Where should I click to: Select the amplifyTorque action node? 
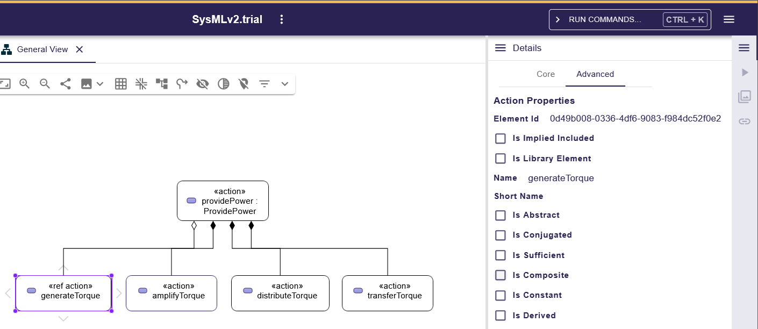[x=171, y=293]
